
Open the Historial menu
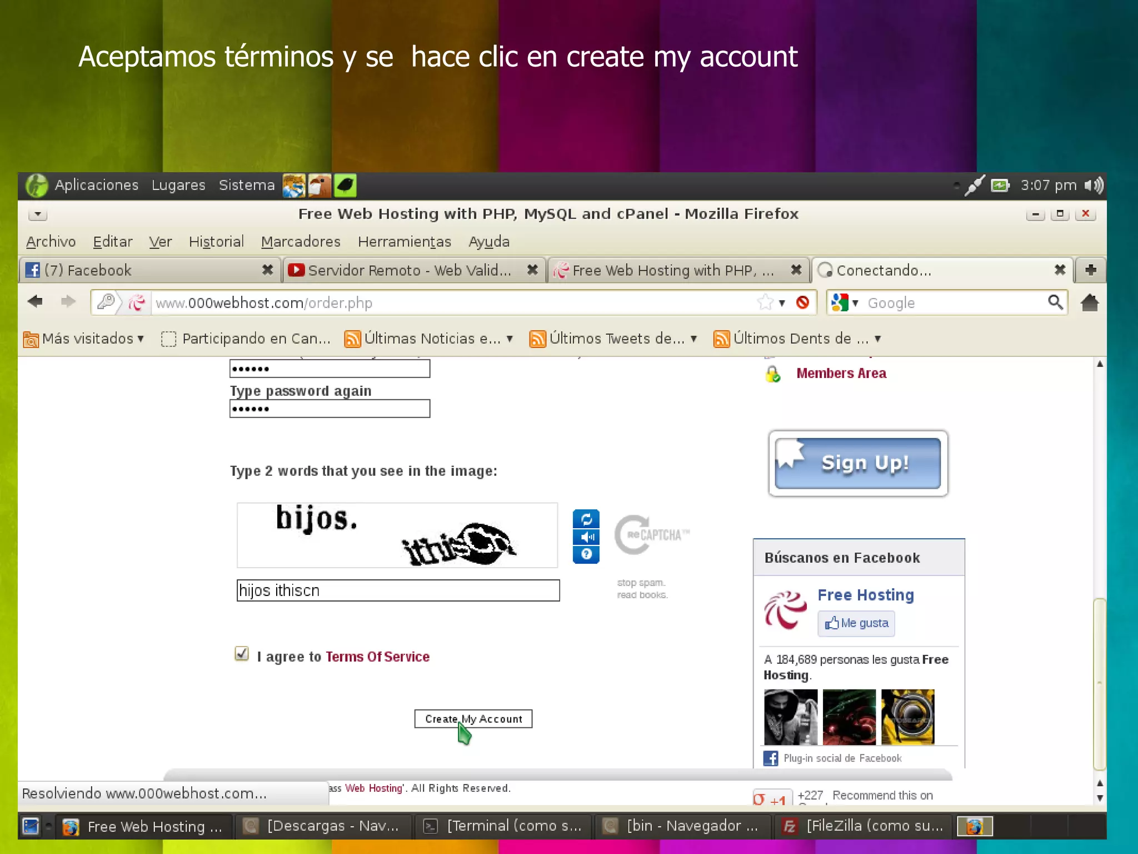click(x=216, y=241)
